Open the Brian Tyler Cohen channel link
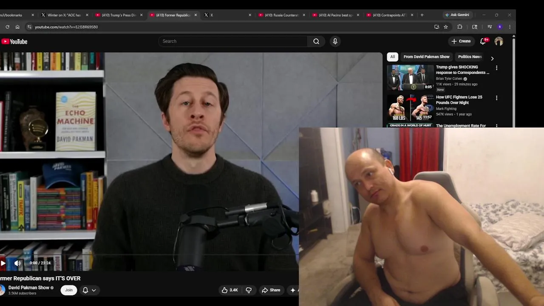 click(449, 79)
